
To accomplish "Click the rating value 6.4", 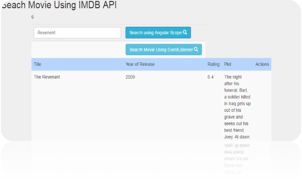I will (x=210, y=77).
